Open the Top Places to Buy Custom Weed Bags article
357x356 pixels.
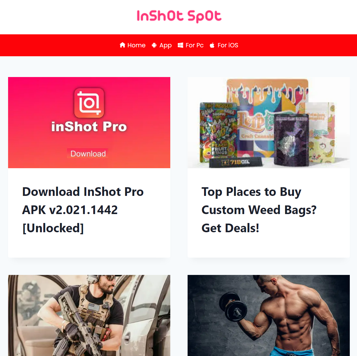(x=259, y=210)
